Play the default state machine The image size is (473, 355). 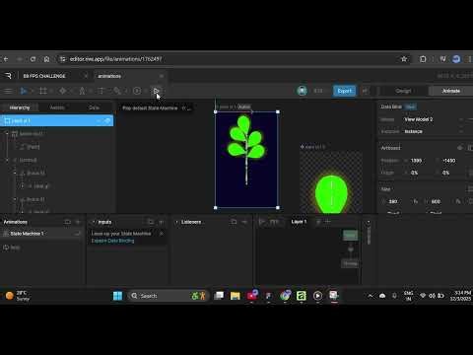coord(157,91)
